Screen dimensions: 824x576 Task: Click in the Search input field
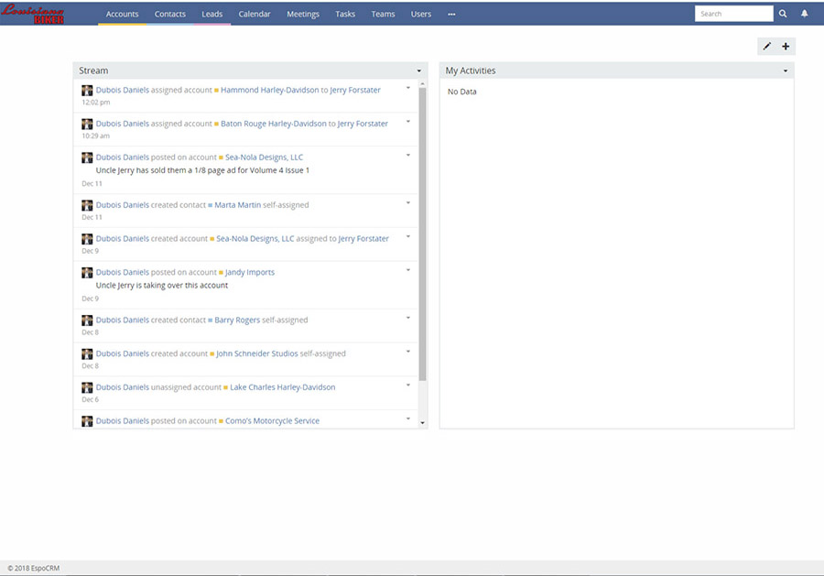tap(733, 14)
